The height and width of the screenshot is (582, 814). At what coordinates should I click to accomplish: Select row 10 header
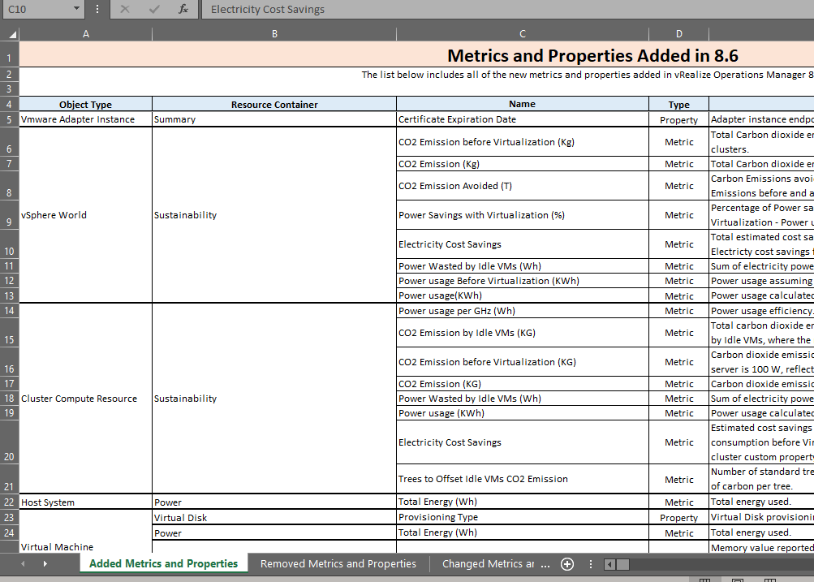pyautogui.click(x=10, y=244)
